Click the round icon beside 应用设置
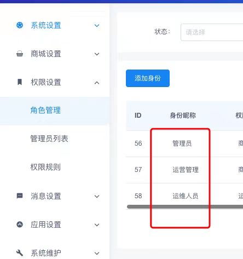This screenshot has width=243, height=259. (20, 225)
